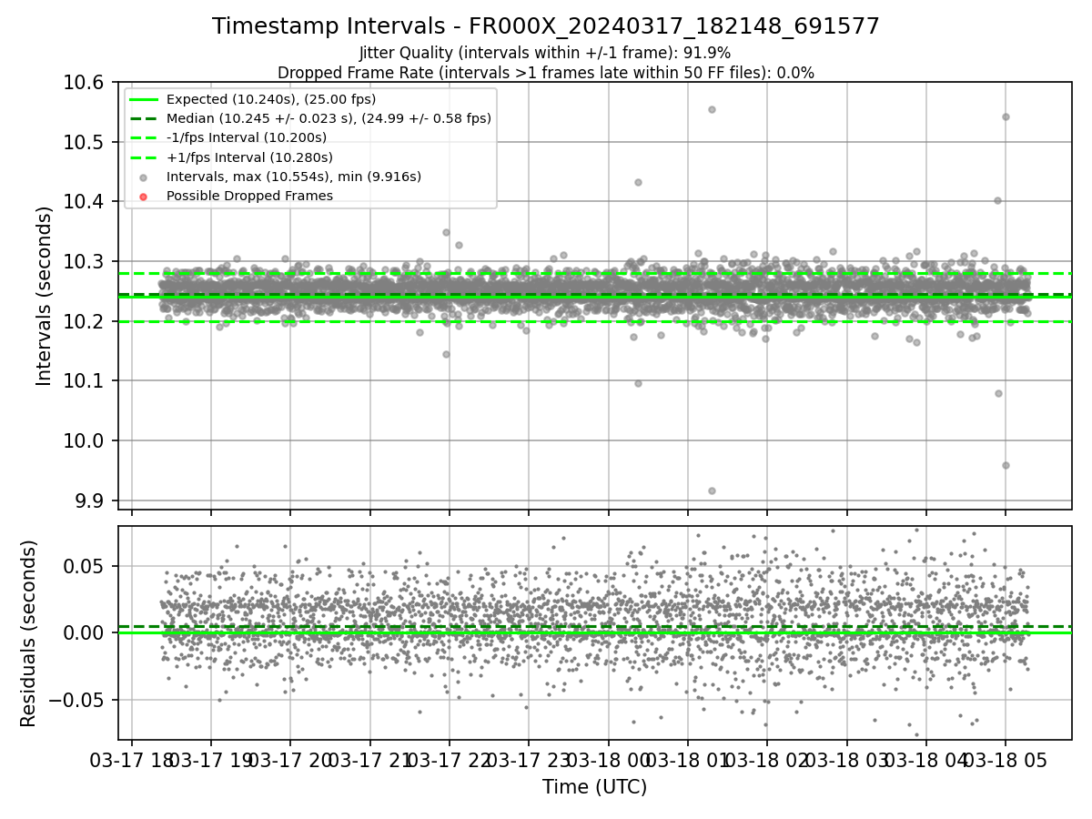1092x819 pixels.
Task: Click the x-axis tick label '03-18 00'
Action: pyautogui.click(x=608, y=759)
